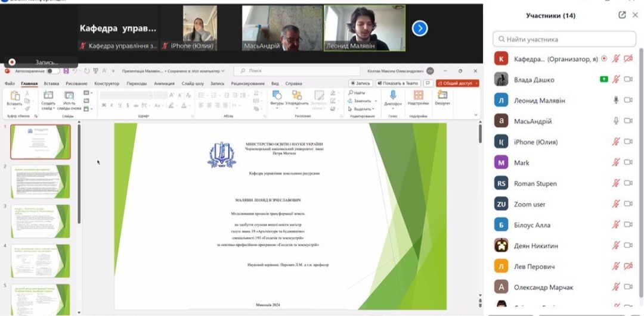
Task: Click the purple Save icon in PowerPoint title bar
Action: [x=66, y=71]
